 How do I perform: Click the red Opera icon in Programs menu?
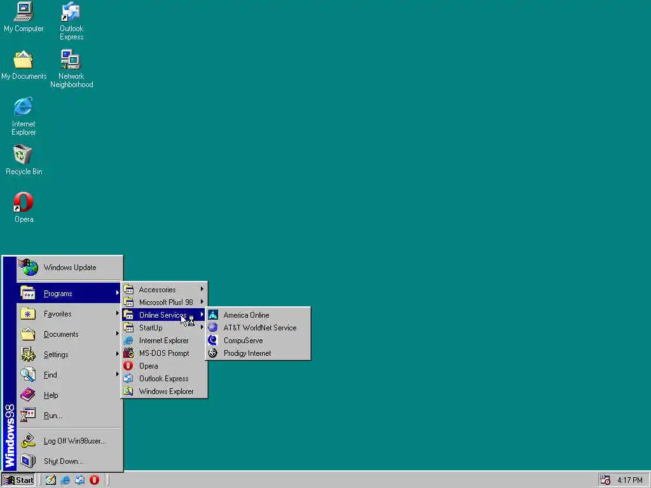point(128,365)
